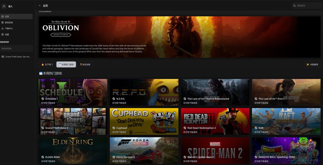Go to Home (主页) in the sidebar
The height and width of the screenshot is (165, 323).
(x=16, y=16)
